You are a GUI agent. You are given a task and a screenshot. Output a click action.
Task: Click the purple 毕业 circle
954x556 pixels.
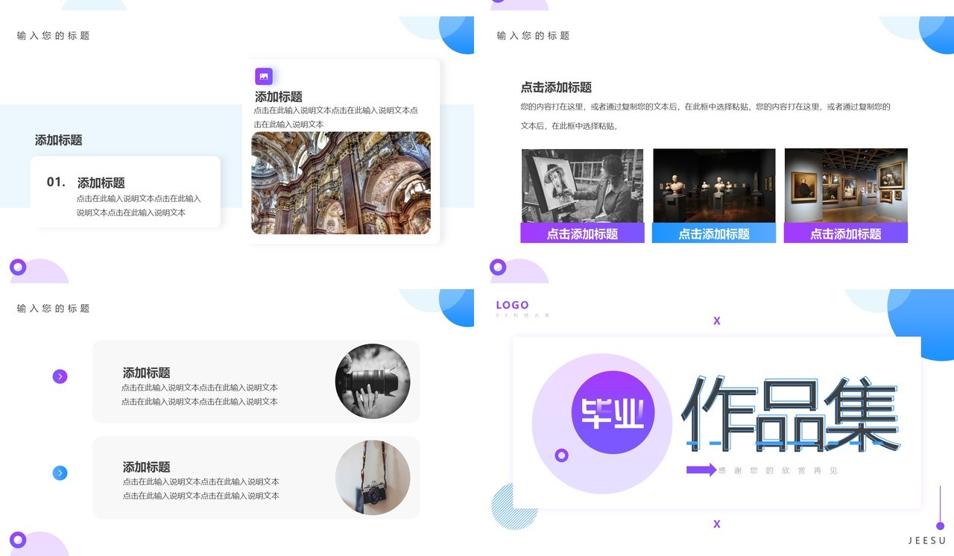(x=613, y=412)
